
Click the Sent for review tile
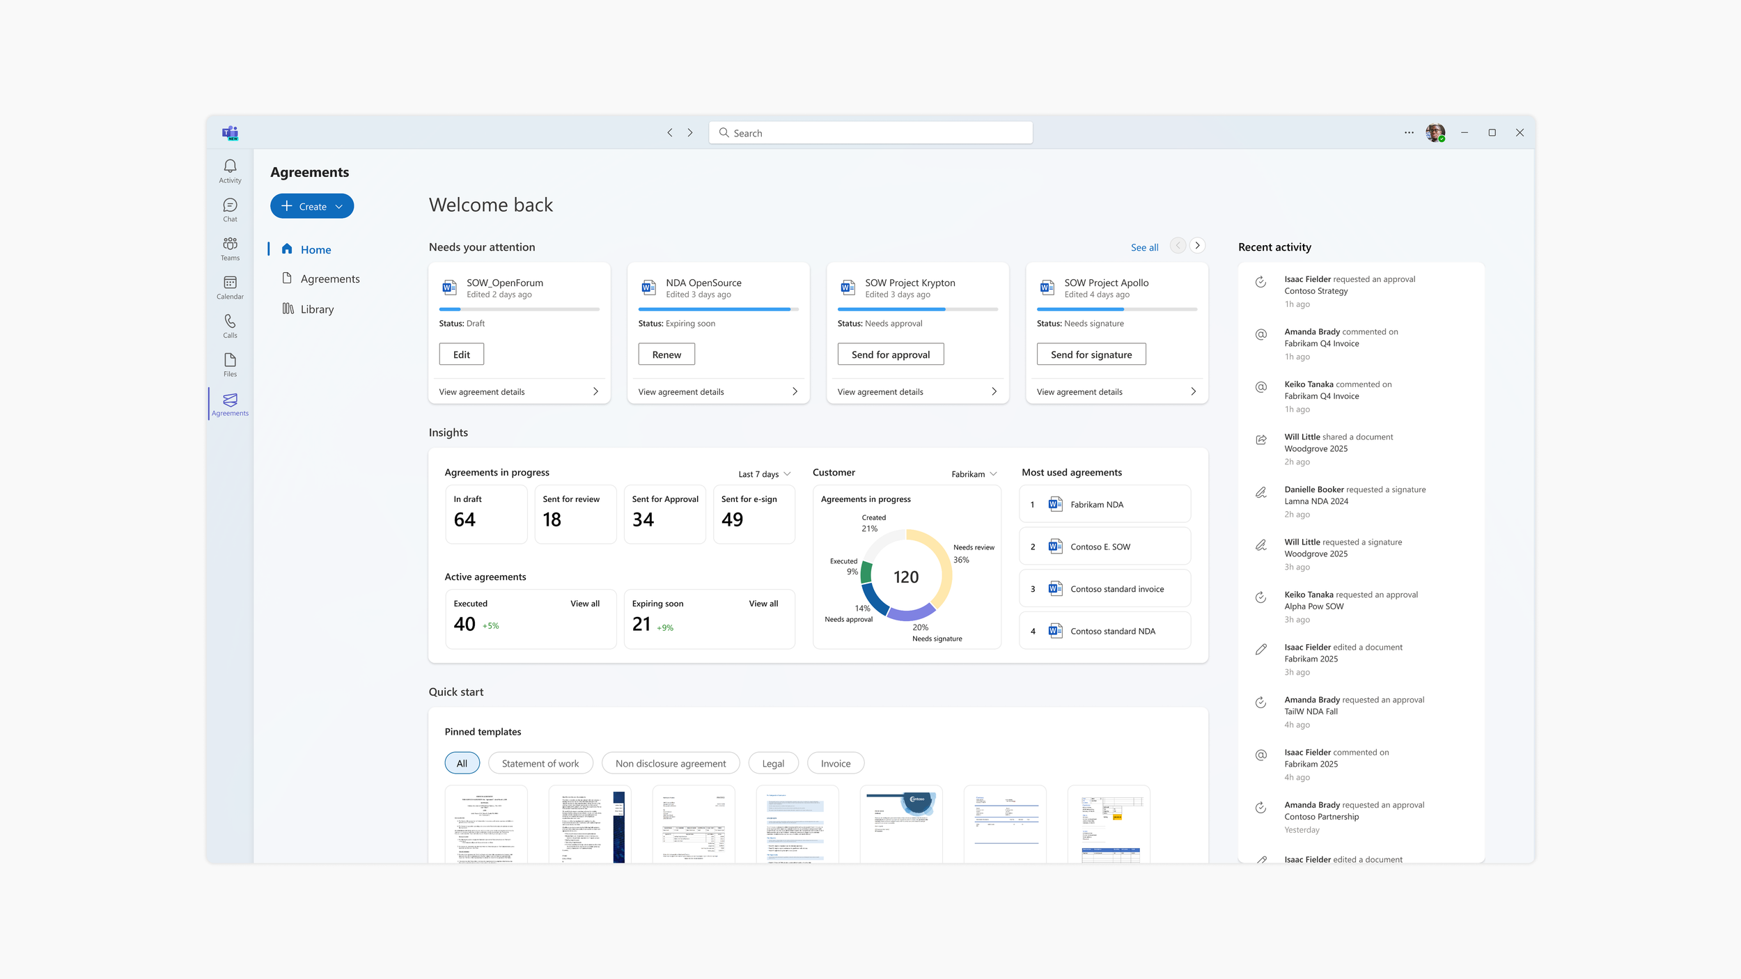575,514
